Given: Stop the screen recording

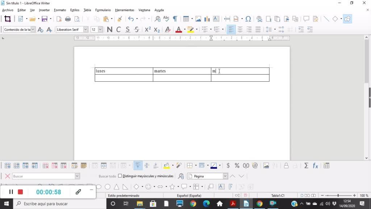Looking at the screenshot, I should tap(20, 192).
